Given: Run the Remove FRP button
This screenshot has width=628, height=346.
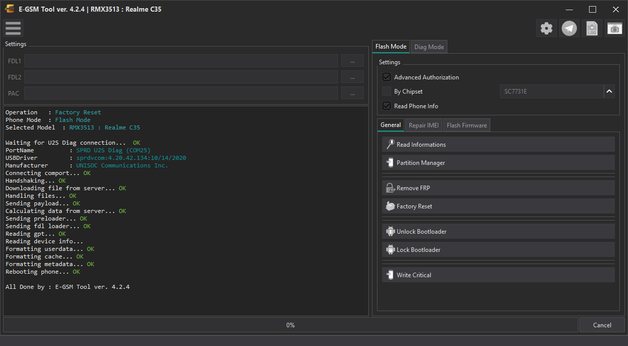Looking at the screenshot, I should [x=498, y=188].
